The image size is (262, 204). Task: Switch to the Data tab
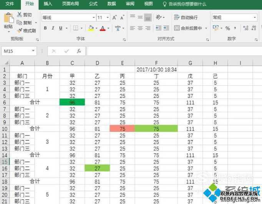[x=112, y=4]
